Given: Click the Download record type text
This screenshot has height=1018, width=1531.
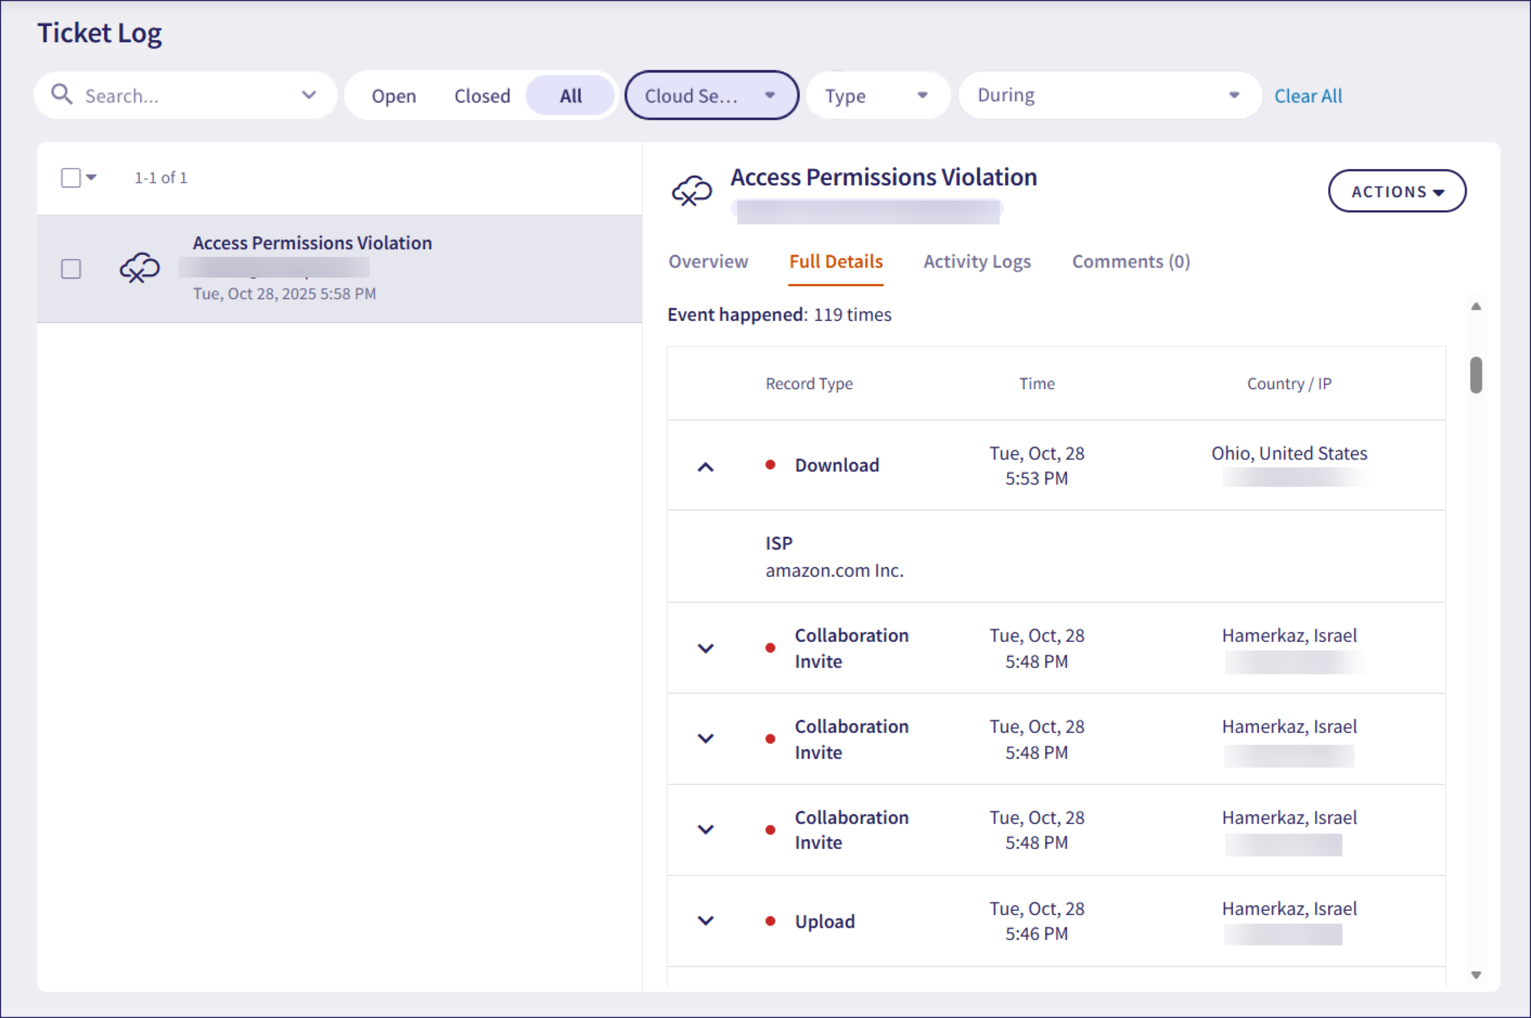Looking at the screenshot, I should 837,465.
